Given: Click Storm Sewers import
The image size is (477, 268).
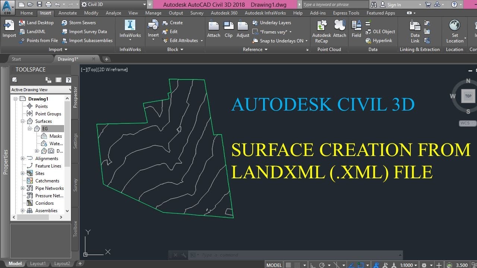Looking at the screenshot, I should coord(79,23).
